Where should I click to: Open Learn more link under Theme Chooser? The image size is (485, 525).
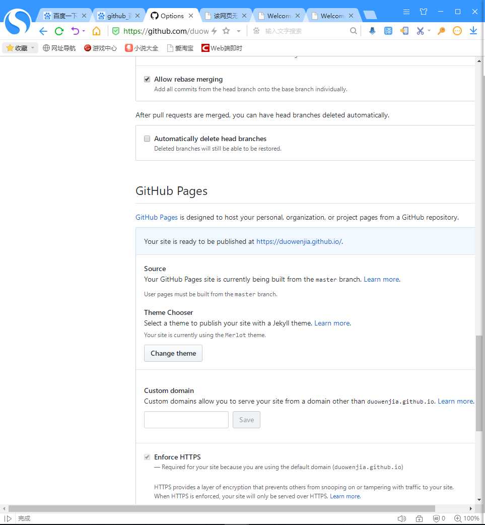coord(332,323)
